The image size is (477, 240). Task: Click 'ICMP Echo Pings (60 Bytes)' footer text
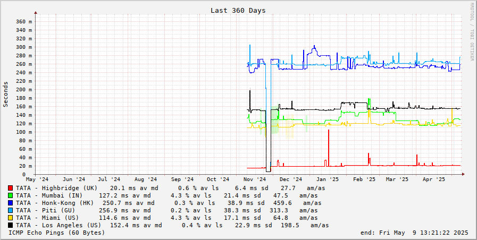point(56,233)
